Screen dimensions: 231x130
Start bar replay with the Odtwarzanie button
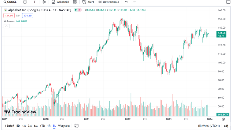coord(108,2)
